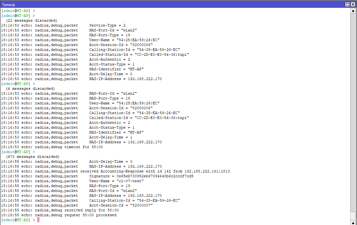Click the 'received reply for 58:00' line
Screen dimensions: 357x225
point(60,210)
